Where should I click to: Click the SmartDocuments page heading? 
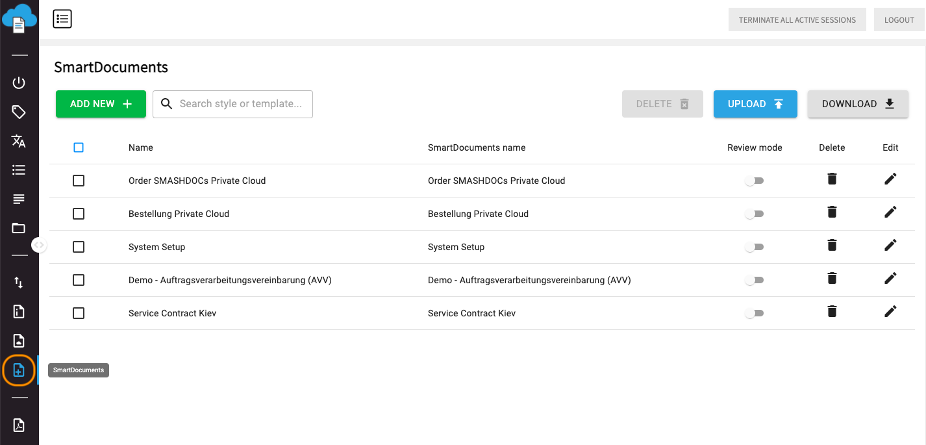pos(111,67)
